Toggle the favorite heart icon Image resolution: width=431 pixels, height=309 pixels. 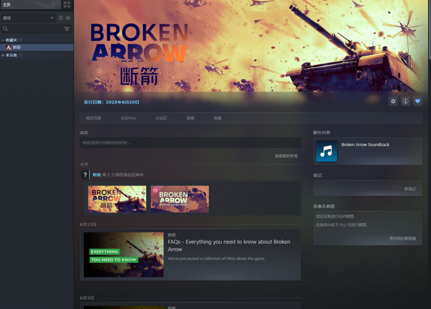coord(417,101)
